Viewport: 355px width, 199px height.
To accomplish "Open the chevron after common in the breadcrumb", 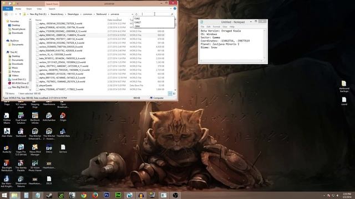I will click(x=94, y=14).
